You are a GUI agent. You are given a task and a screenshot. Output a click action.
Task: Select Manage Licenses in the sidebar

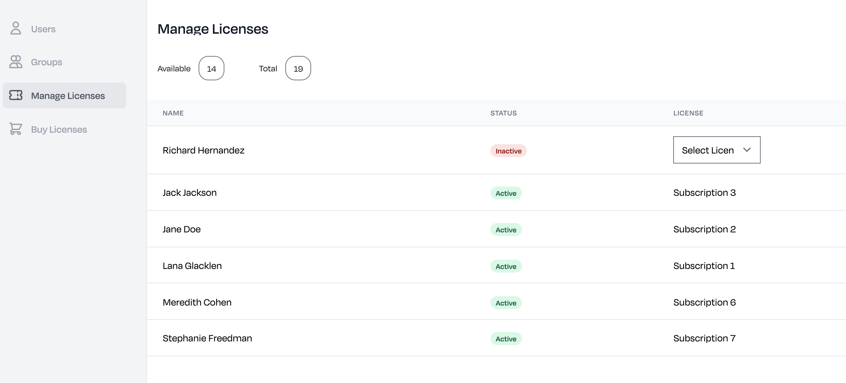click(65, 95)
